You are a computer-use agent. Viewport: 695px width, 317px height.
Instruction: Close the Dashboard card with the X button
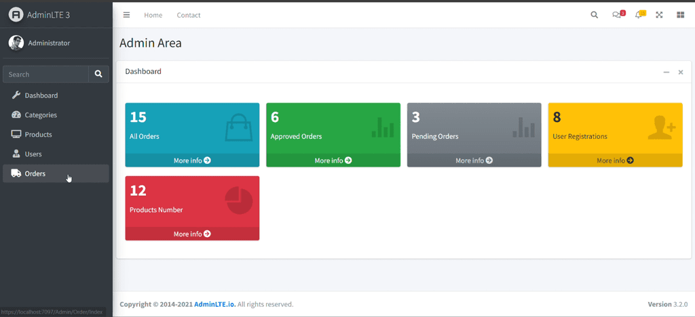click(681, 72)
